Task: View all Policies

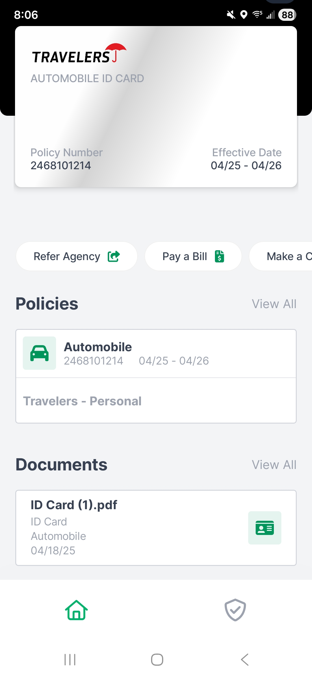Action: pyautogui.click(x=274, y=304)
